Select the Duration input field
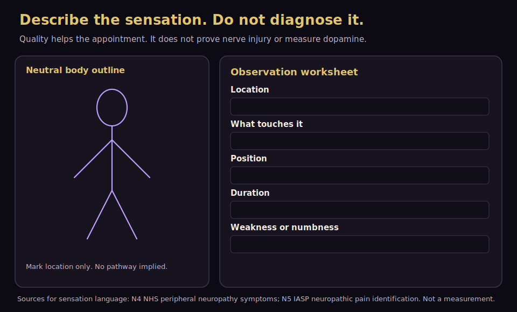517x312 pixels. [x=359, y=210]
